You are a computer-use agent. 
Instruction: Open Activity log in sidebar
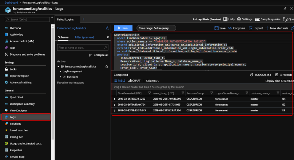[17, 35]
